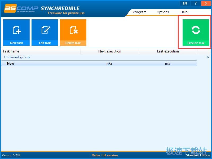The image size is (212, 159).
Task: Open the Options menu
Action: pyautogui.click(x=163, y=12)
